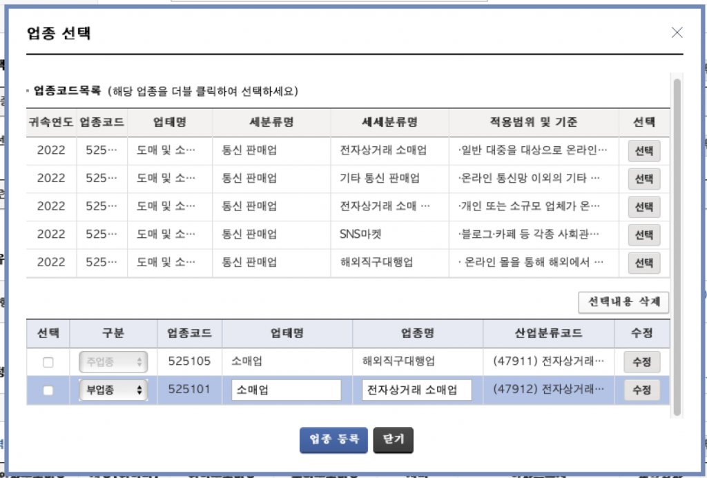Click 선택 button for SNS마켓 row

pyautogui.click(x=644, y=235)
